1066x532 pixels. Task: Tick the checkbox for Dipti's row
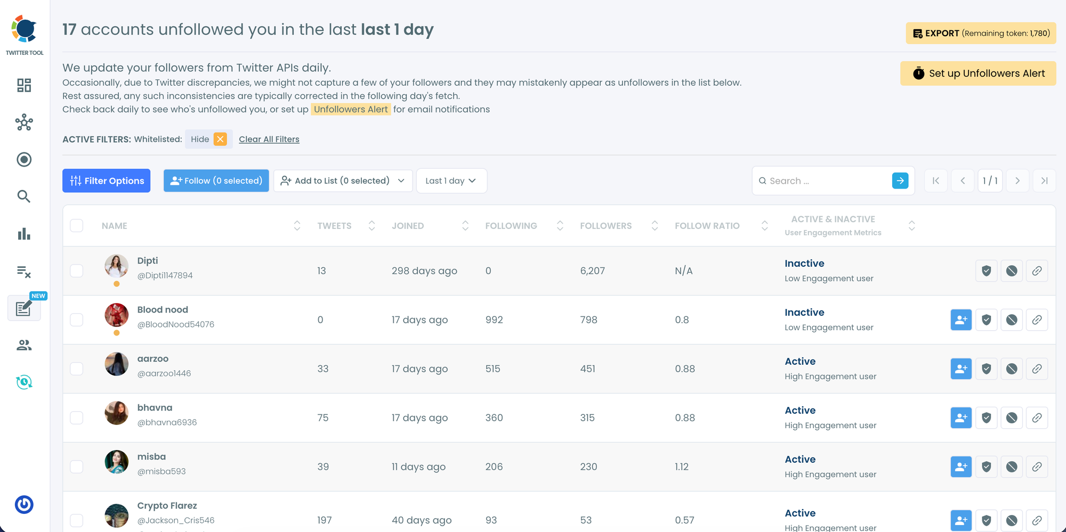[x=77, y=271]
